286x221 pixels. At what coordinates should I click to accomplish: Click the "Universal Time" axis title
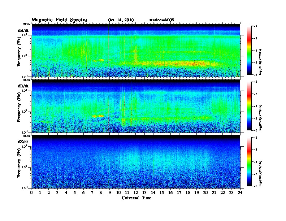(136, 198)
